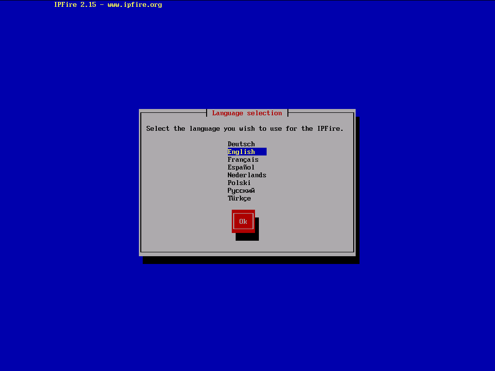Click the Language selection dialog title

[x=247, y=113]
